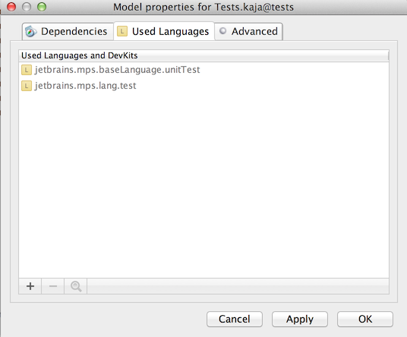Click the green zoom window button
407x337 pixels.
coord(42,7)
